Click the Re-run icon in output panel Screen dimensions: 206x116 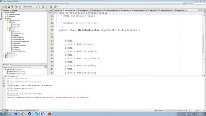pos(4,78)
